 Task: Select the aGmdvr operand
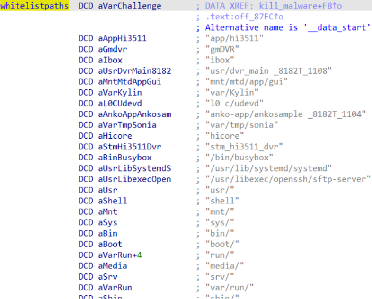coord(113,49)
